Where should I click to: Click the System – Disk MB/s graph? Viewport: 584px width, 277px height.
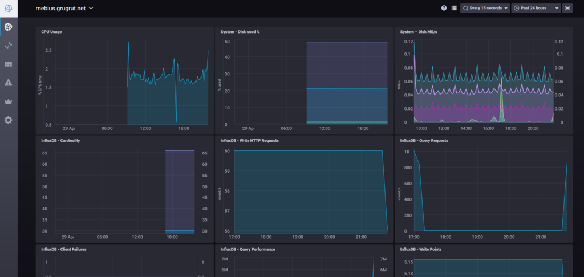coord(483,83)
